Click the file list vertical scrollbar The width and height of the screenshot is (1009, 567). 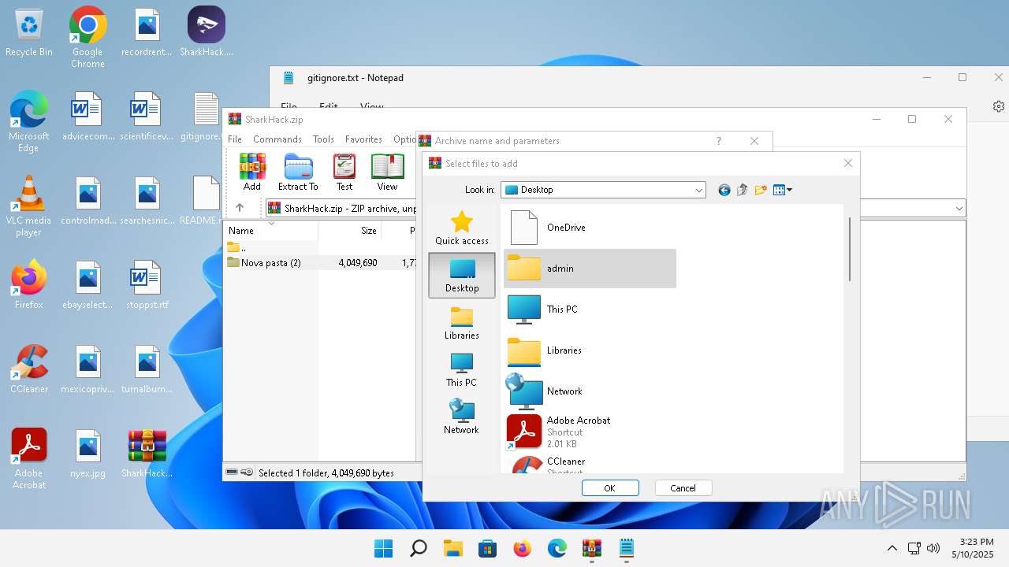coord(849,249)
